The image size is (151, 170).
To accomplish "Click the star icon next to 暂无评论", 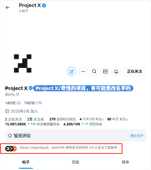I will tap(10, 135).
